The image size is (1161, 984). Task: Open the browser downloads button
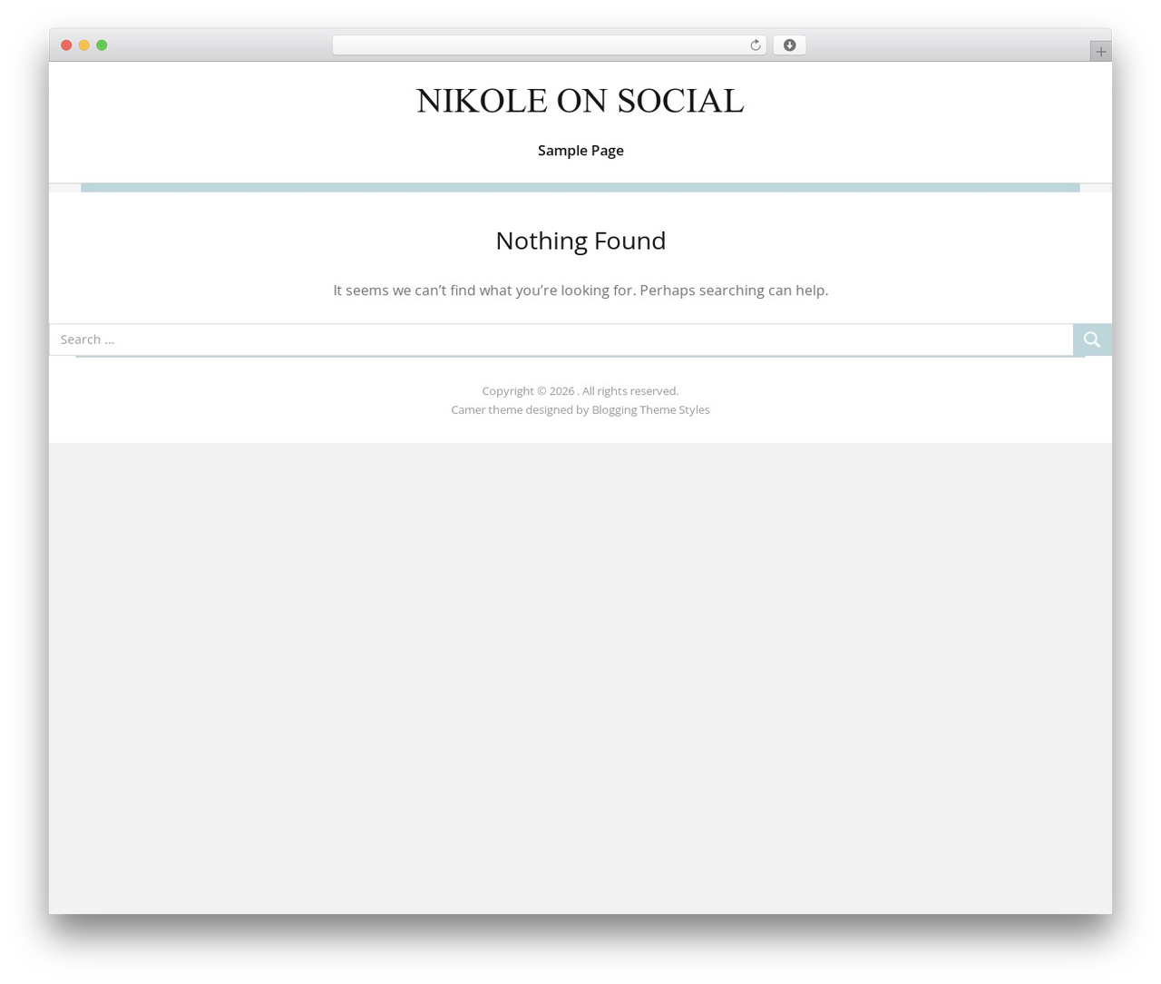789,45
